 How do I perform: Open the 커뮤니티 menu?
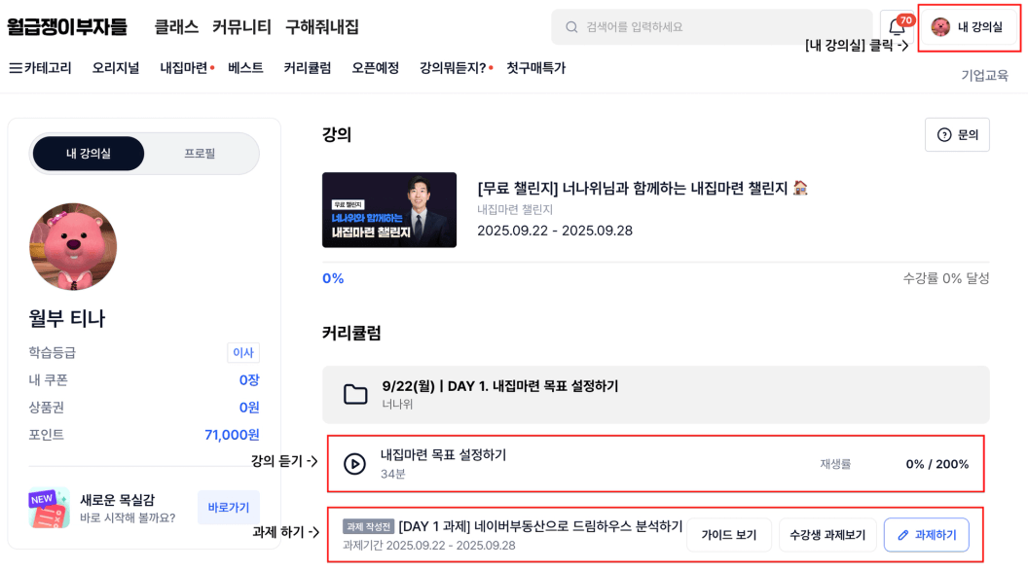241,27
